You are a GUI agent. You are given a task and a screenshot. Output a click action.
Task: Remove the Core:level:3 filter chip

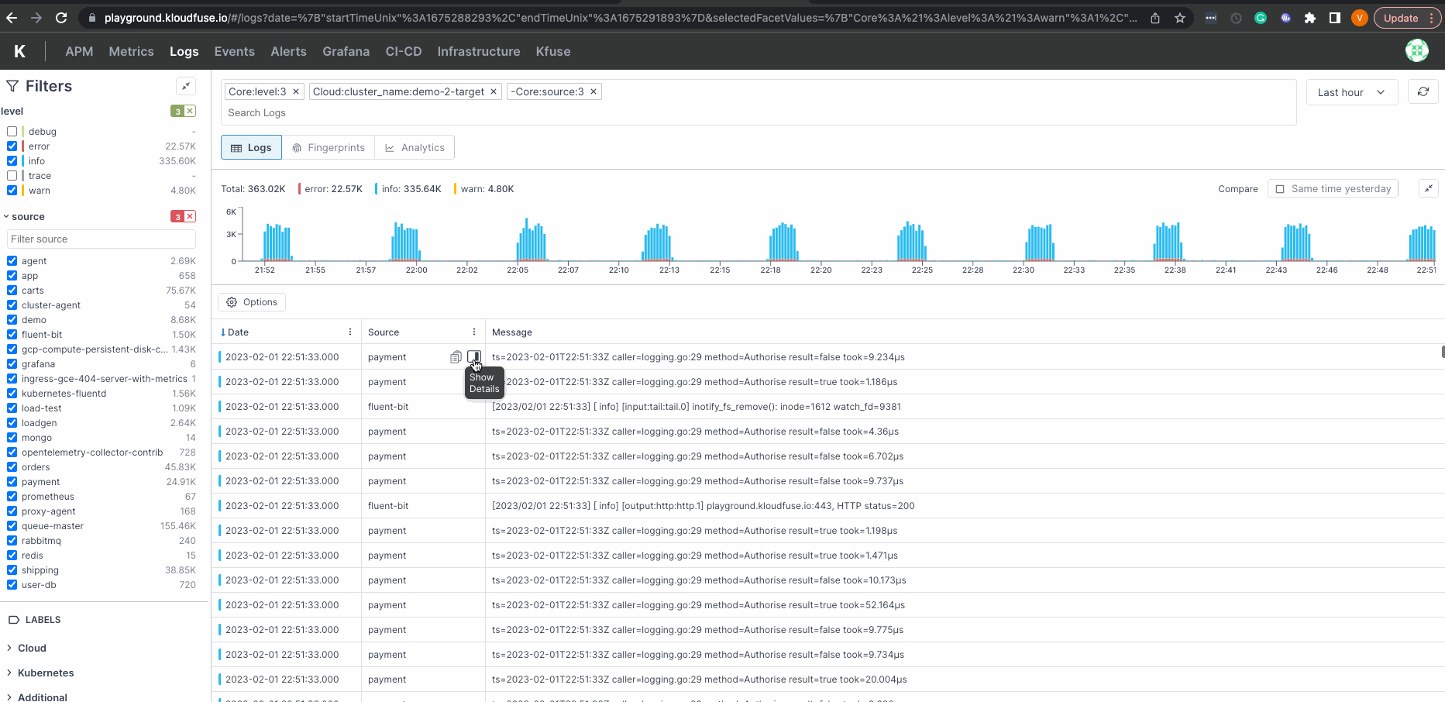tap(296, 91)
